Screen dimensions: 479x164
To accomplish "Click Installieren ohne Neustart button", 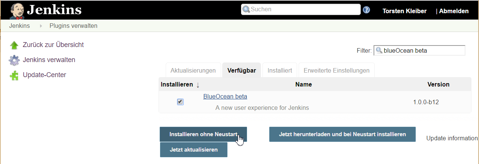I will (x=203, y=134).
